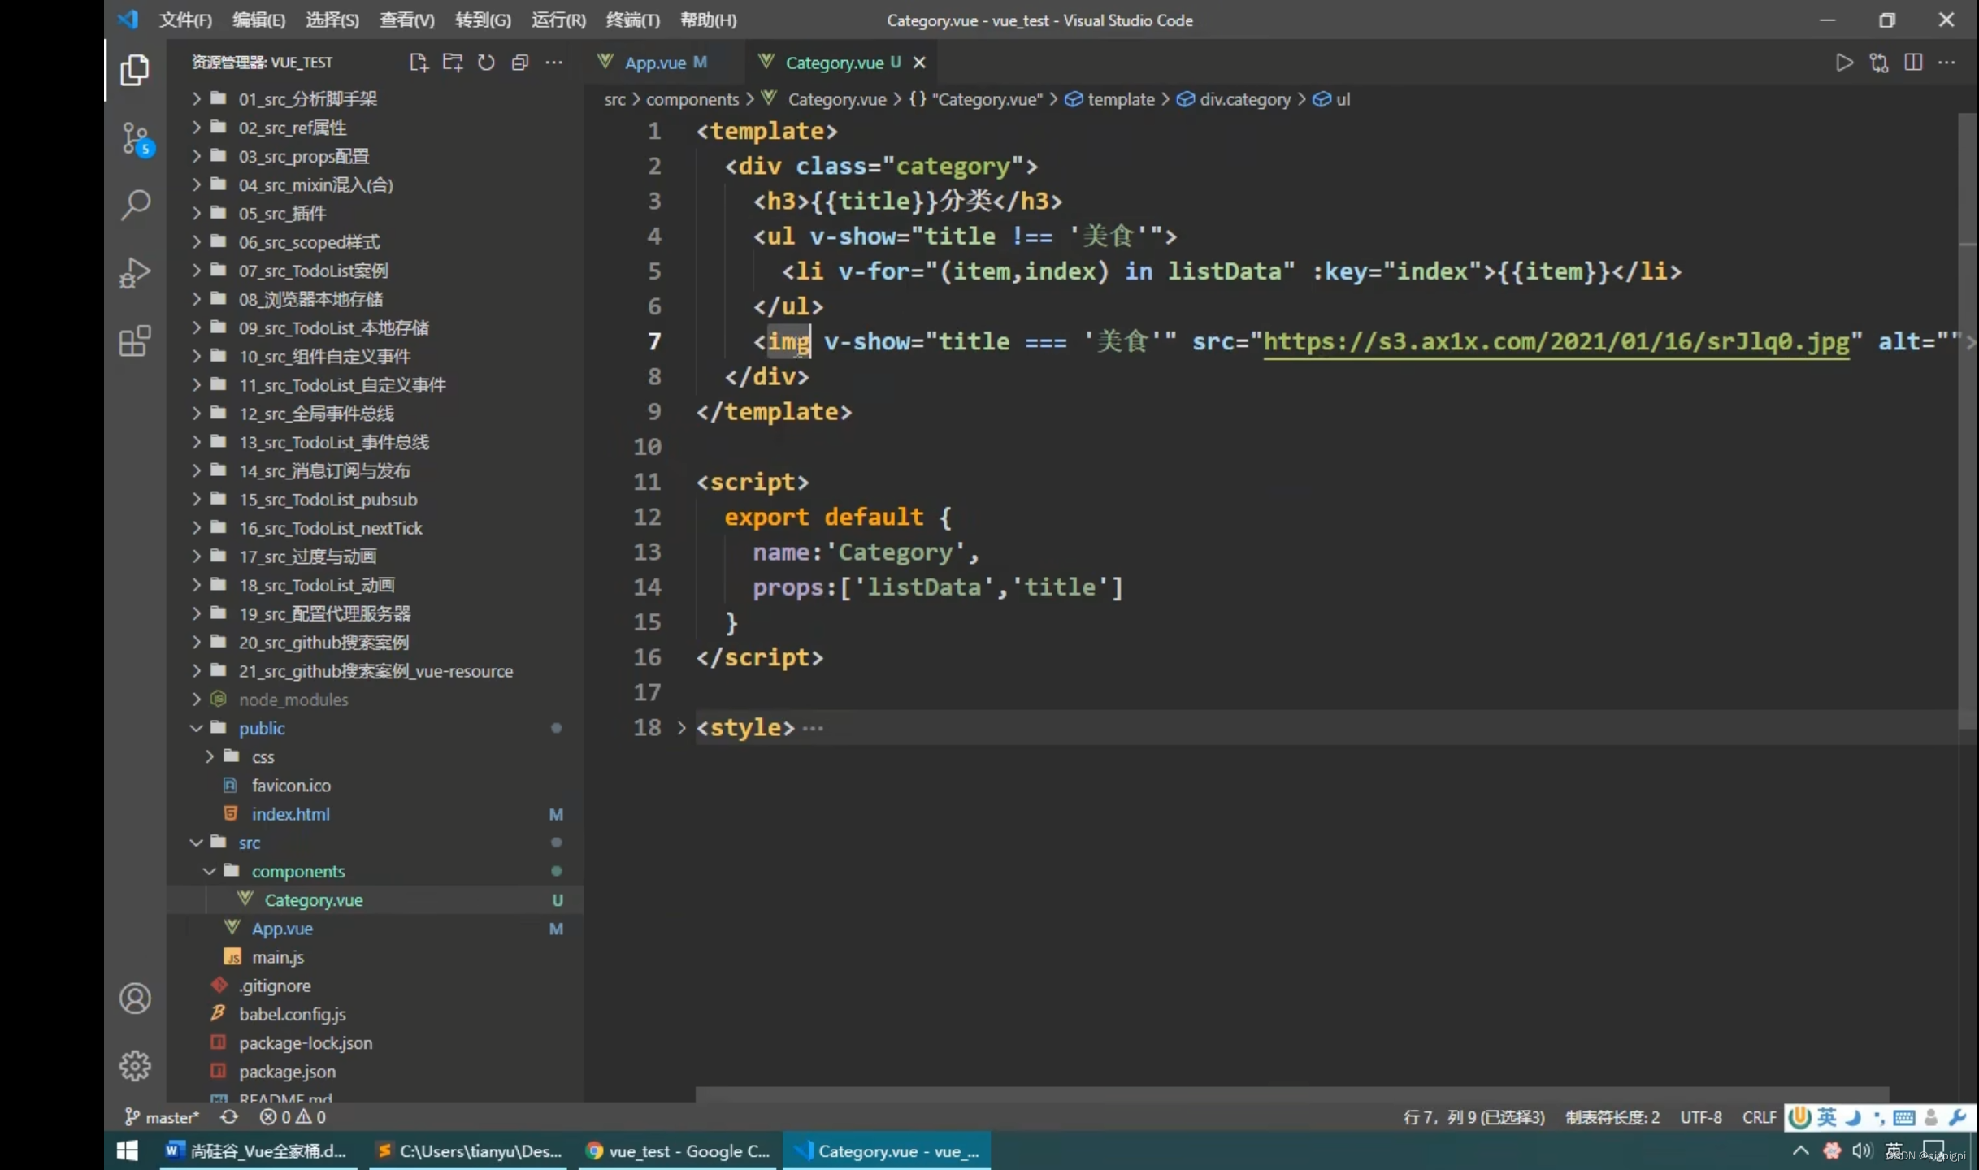Open the 查看(V) menu
This screenshot has width=1979, height=1170.
point(406,19)
